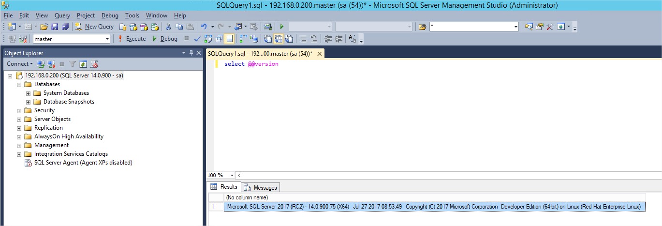662x226 pixels.
Task: Click Comment Out Selected Lines icon
Action: tap(303, 39)
